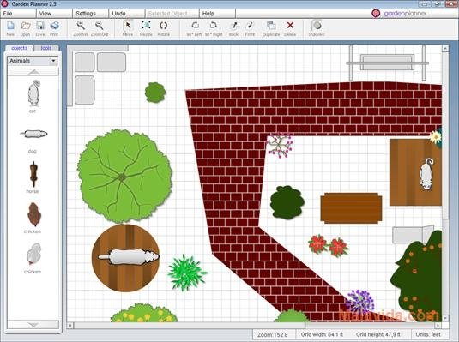Switch to the tools tab
The width and height of the screenshot is (459, 342).
[46, 48]
